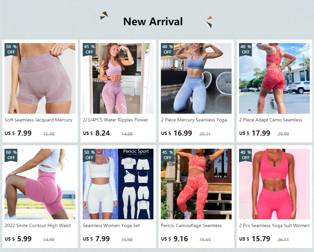Image resolution: width=314 pixels, height=252 pixels.
Task: Click the Seamless Women Yoga Set title
Action: (x=111, y=226)
